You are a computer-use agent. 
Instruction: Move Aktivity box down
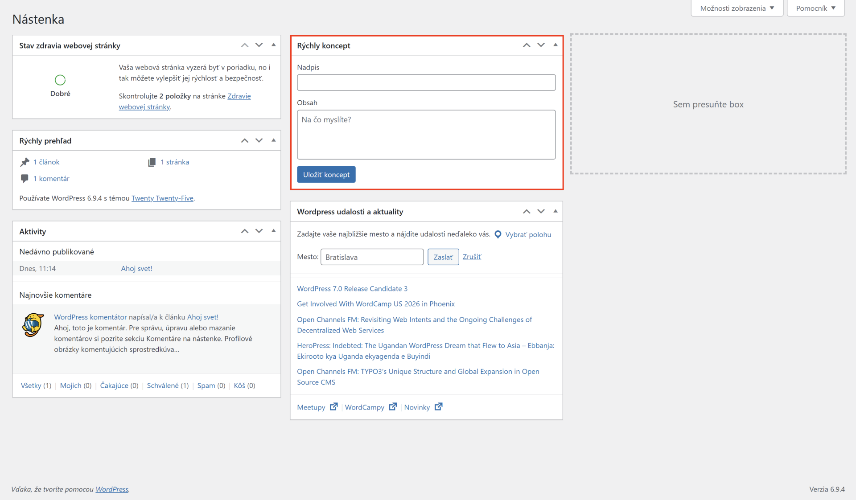tap(259, 231)
